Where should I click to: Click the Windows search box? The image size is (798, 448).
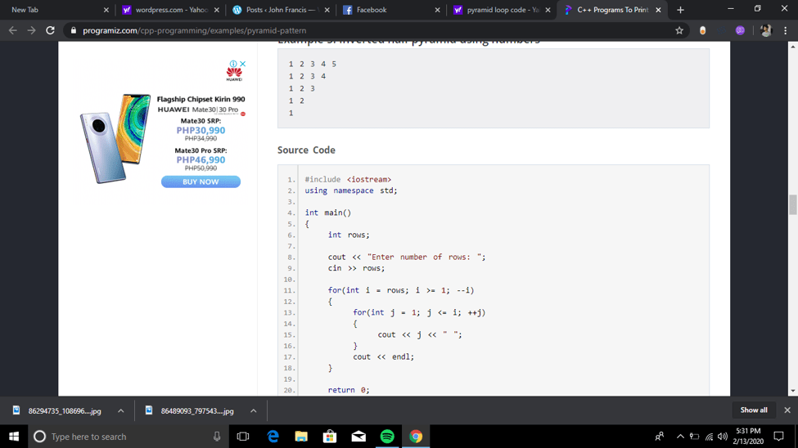pyautogui.click(x=123, y=437)
